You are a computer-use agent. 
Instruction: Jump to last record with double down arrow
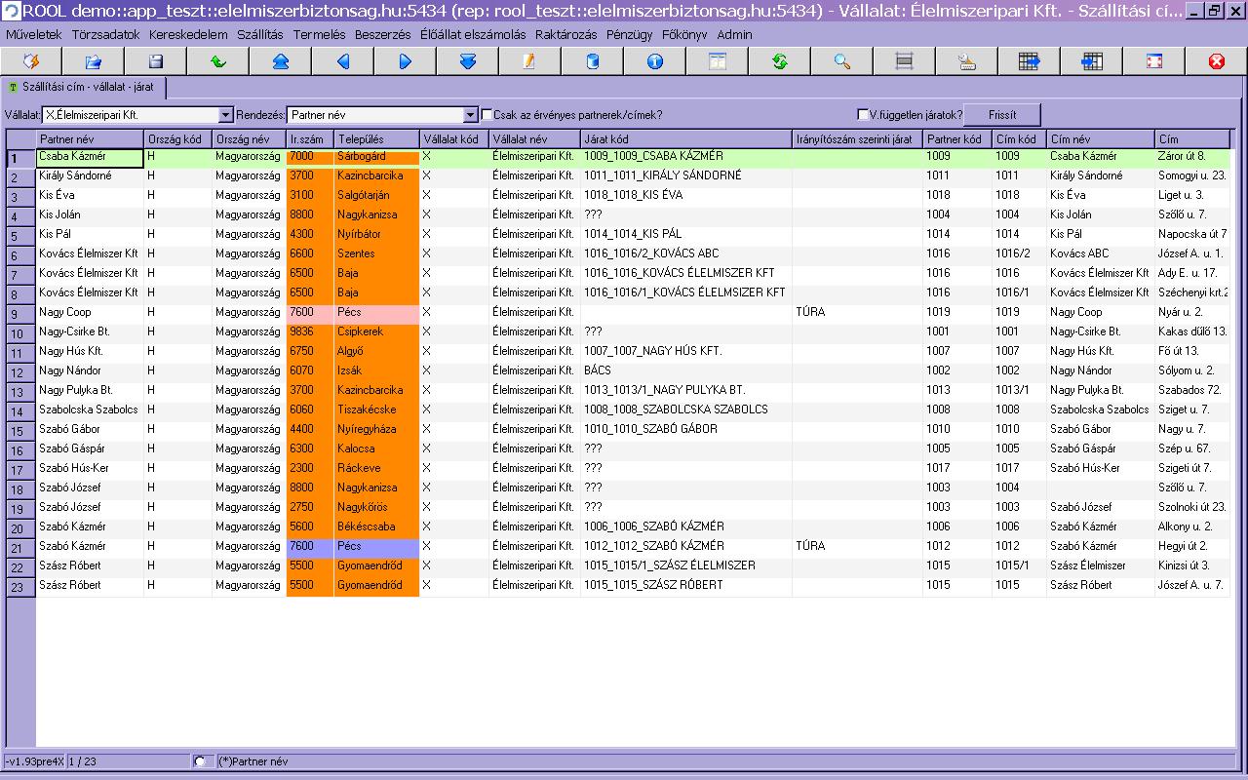click(468, 61)
